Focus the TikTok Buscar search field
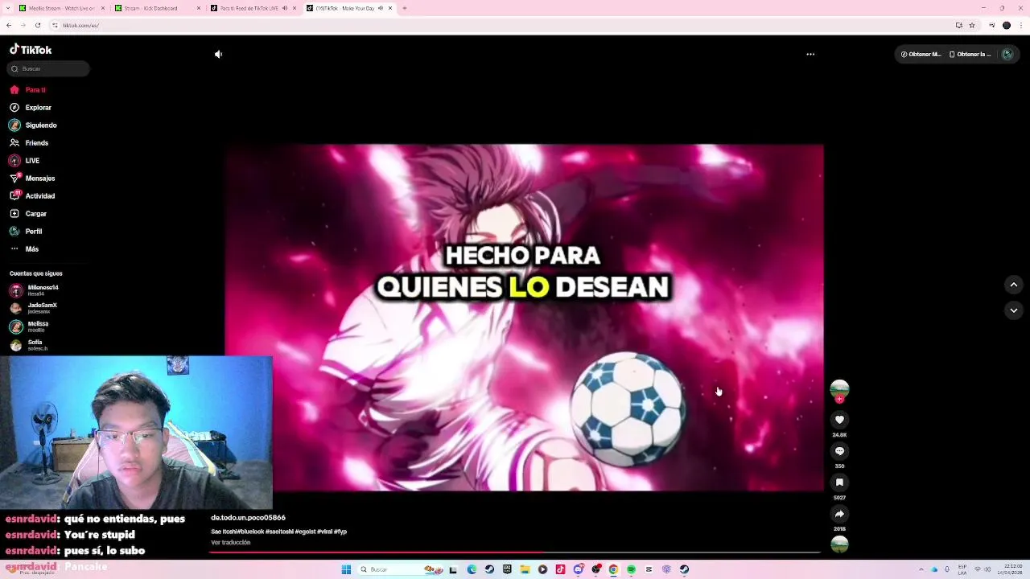Screen dimensions: 1030x579 tap(49, 69)
